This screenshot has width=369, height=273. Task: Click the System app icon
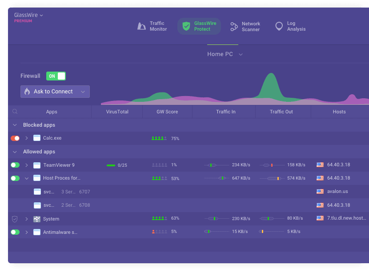(x=37, y=219)
